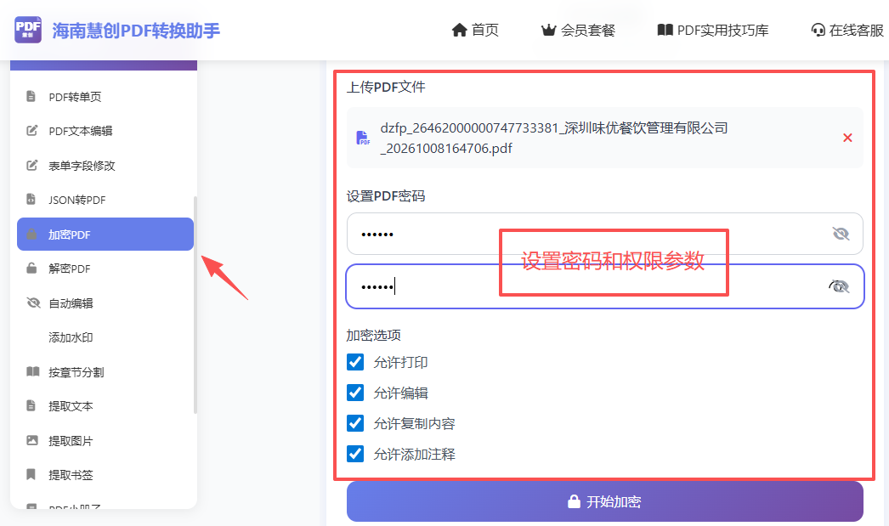
Task: Focus the confirm password field
Action: click(x=605, y=286)
